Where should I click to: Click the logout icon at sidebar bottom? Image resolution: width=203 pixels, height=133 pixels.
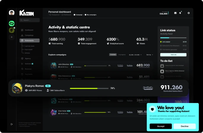[x=12, y=124]
